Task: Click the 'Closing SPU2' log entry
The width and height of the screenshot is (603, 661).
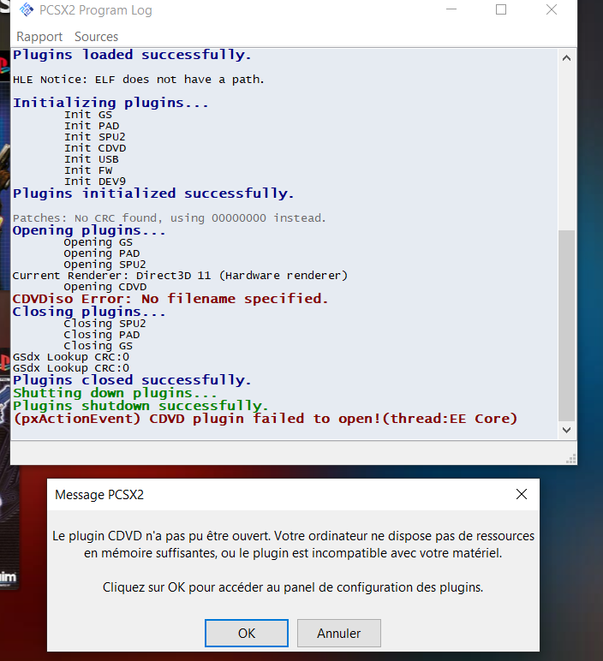Action: coord(104,324)
